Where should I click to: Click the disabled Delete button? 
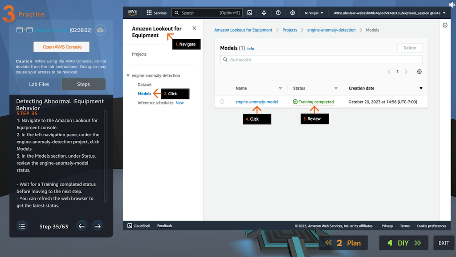coord(410,48)
